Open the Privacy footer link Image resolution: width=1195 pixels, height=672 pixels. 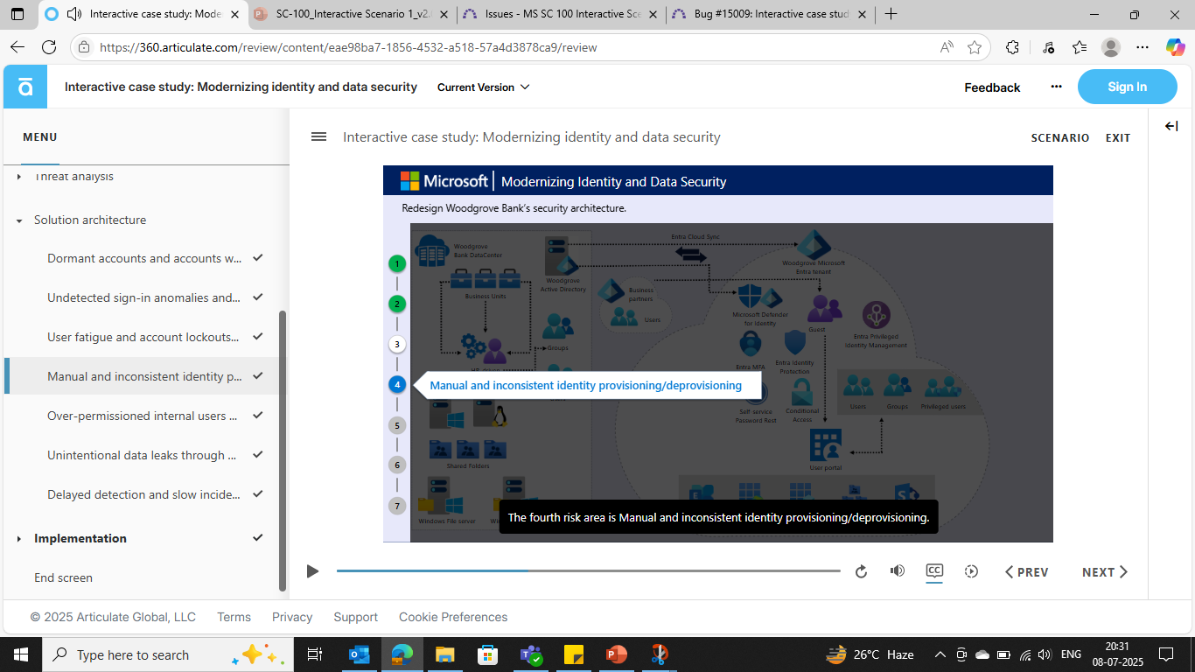(292, 617)
